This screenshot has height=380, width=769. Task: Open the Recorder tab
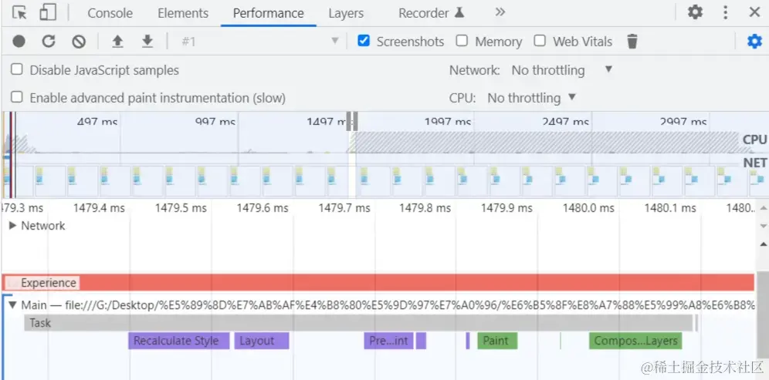pos(432,13)
